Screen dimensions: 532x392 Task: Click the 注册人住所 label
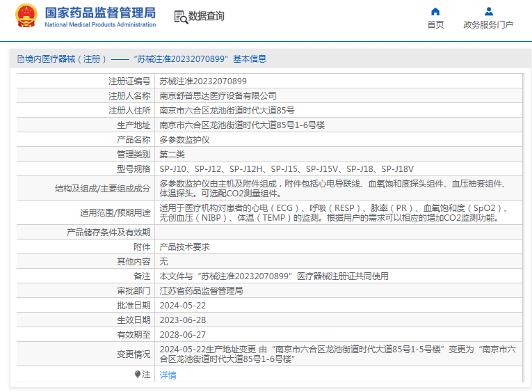129,111
